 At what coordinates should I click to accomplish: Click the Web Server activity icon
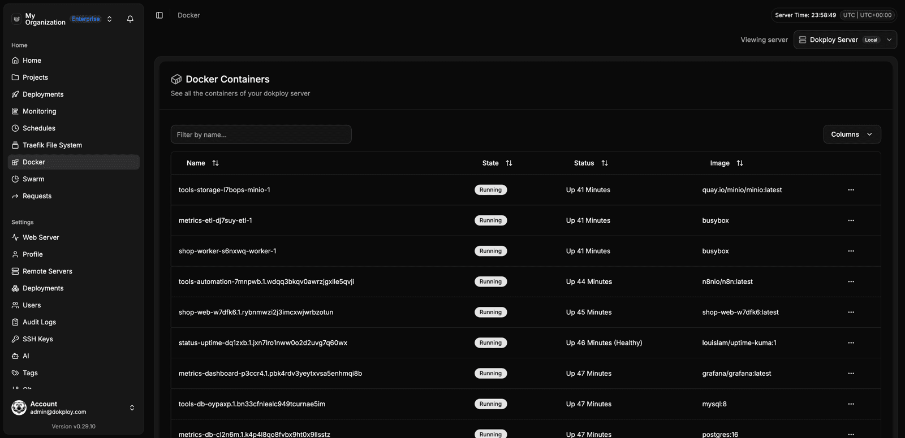(x=15, y=237)
